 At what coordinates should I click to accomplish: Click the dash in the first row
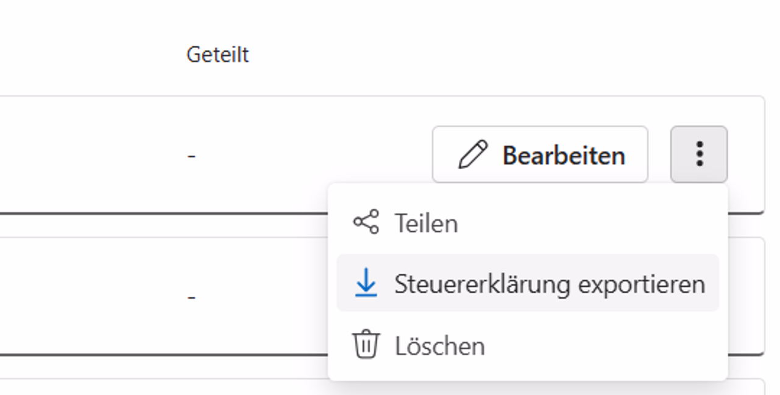coord(191,156)
